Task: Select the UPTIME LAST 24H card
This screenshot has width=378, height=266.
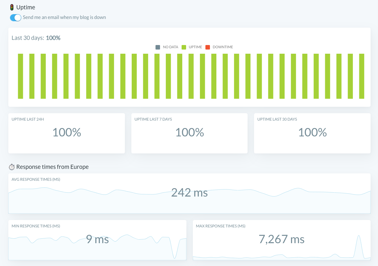Action: point(66,133)
